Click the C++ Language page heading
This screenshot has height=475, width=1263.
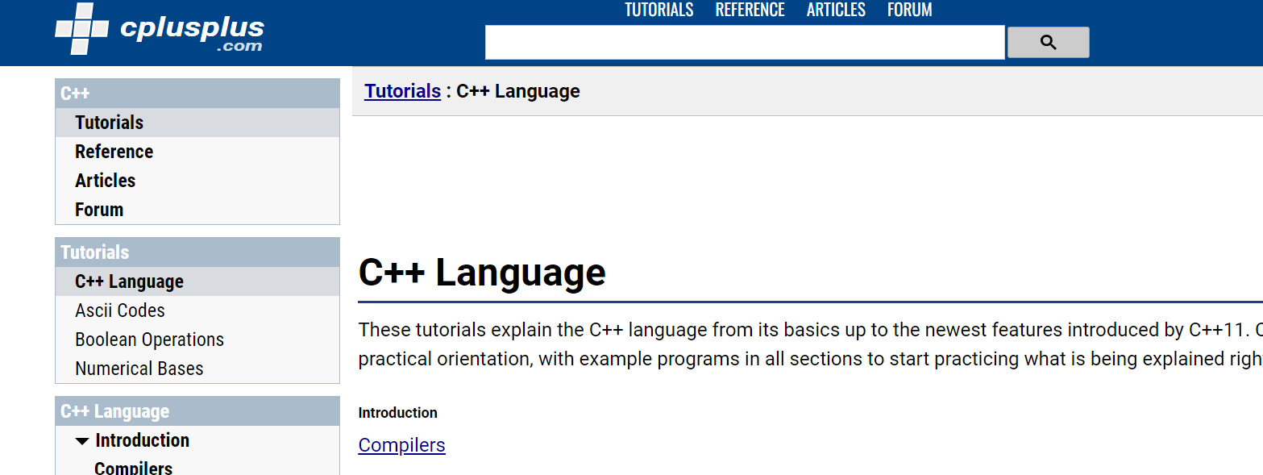[x=482, y=273]
